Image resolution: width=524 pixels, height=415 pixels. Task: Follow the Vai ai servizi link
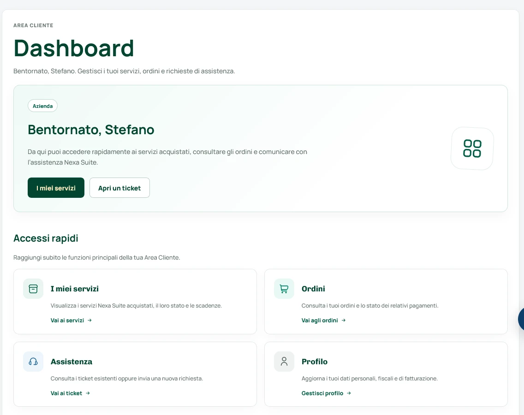point(71,320)
